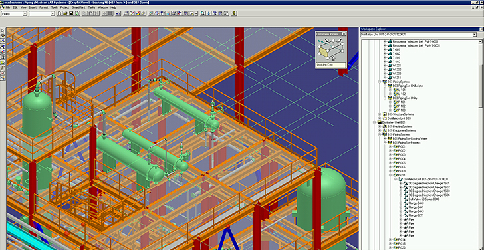Screen dimensions: 484x250
Task: Collapse the B01-PipingSys-Process node
Action: [x=385, y=142]
